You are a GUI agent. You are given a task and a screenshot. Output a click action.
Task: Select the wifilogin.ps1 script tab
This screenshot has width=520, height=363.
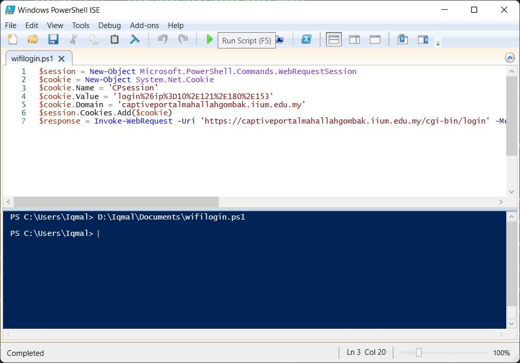32,59
